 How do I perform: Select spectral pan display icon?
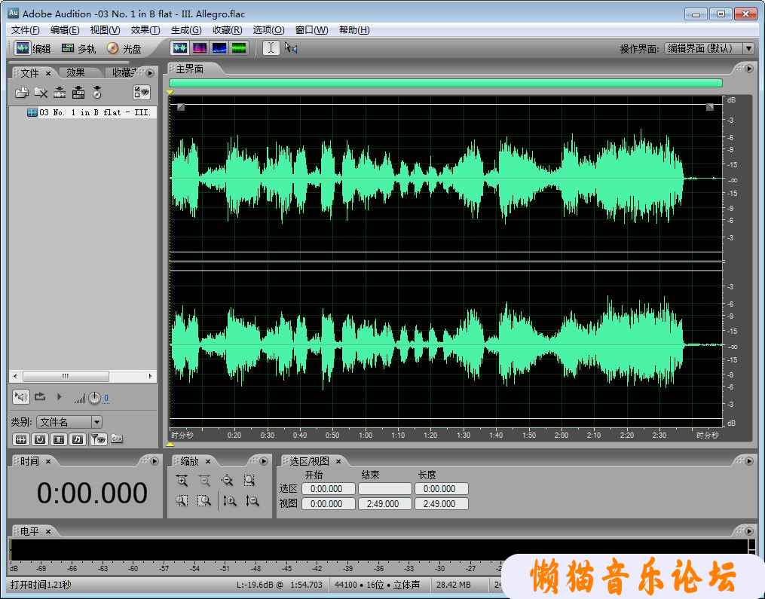(x=219, y=47)
